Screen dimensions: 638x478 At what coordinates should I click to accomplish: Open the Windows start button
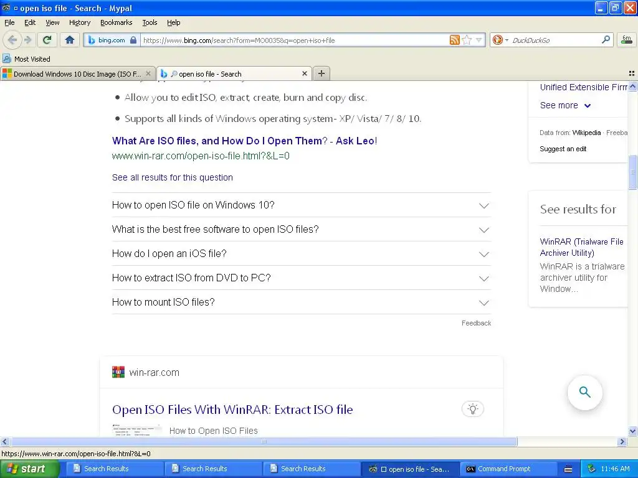click(x=30, y=469)
